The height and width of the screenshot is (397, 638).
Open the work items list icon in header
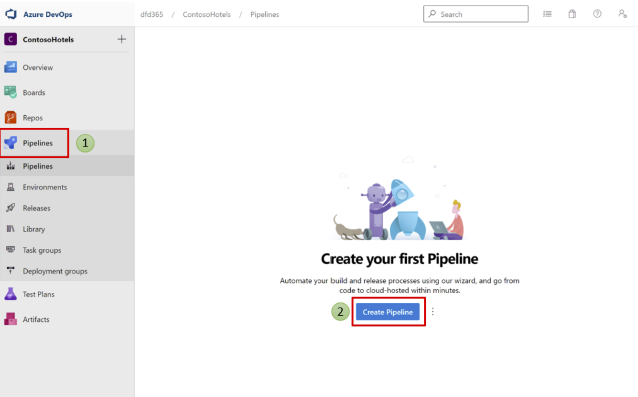click(548, 14)
